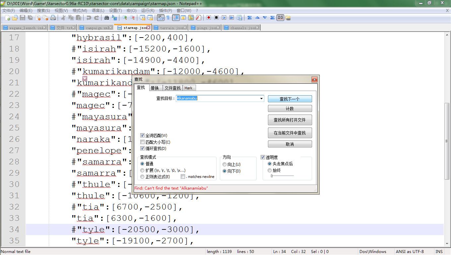
Task: Click the Save file toolbar icon
Action: point(23,18)
